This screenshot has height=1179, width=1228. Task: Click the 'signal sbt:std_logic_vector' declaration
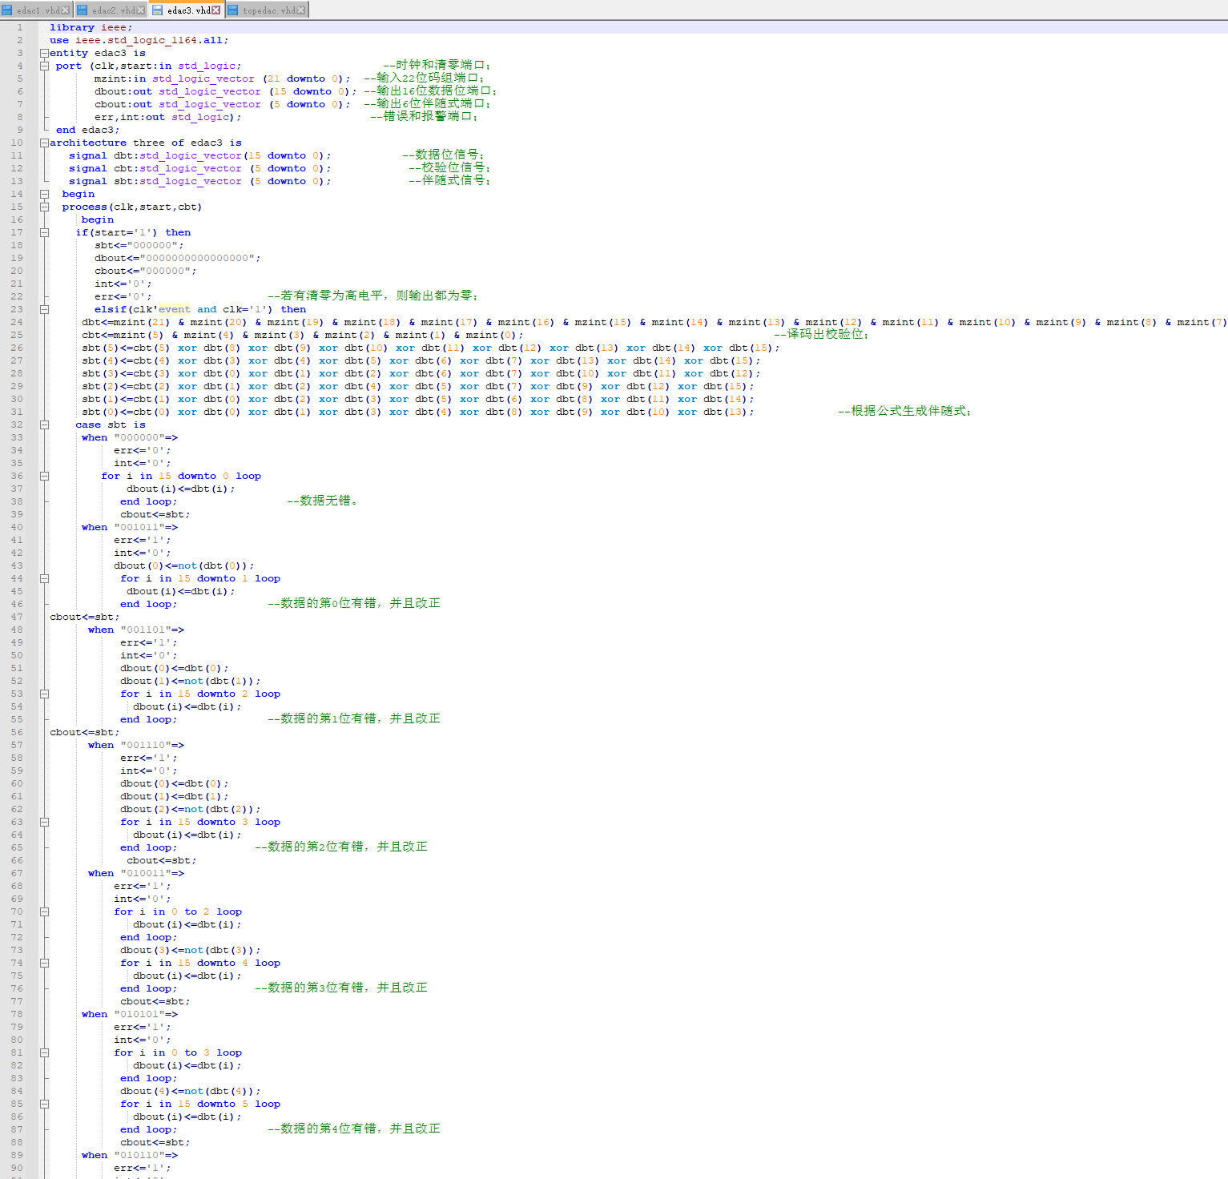[199, 181]
